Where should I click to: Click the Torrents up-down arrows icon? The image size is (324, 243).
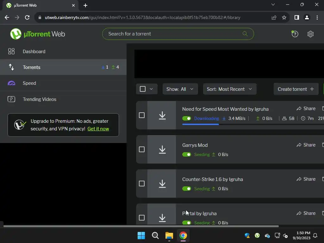click(x=11, y=67)
